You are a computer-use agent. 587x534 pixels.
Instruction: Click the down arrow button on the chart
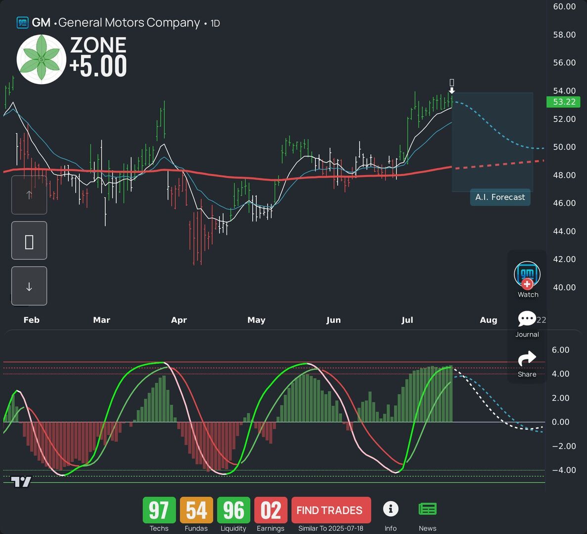[29, 286]
